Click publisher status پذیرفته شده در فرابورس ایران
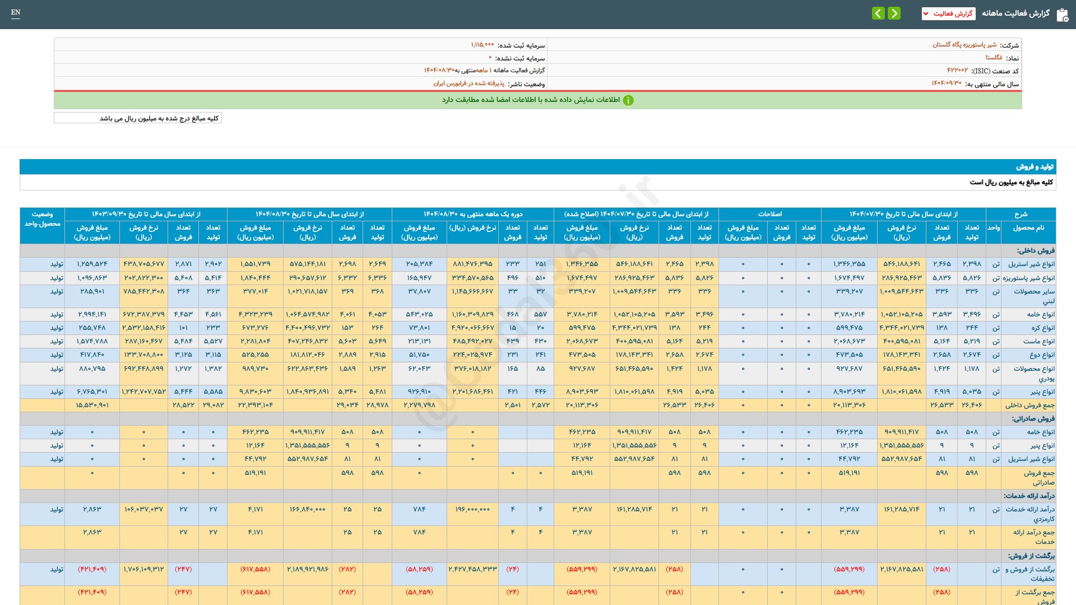Image resolution: width=1076 pixels, height=605 pixels. (x=469, y=83)
